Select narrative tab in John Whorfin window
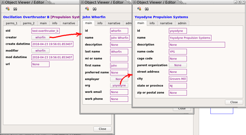Screen dimensions: 246x135 [114, 23]
